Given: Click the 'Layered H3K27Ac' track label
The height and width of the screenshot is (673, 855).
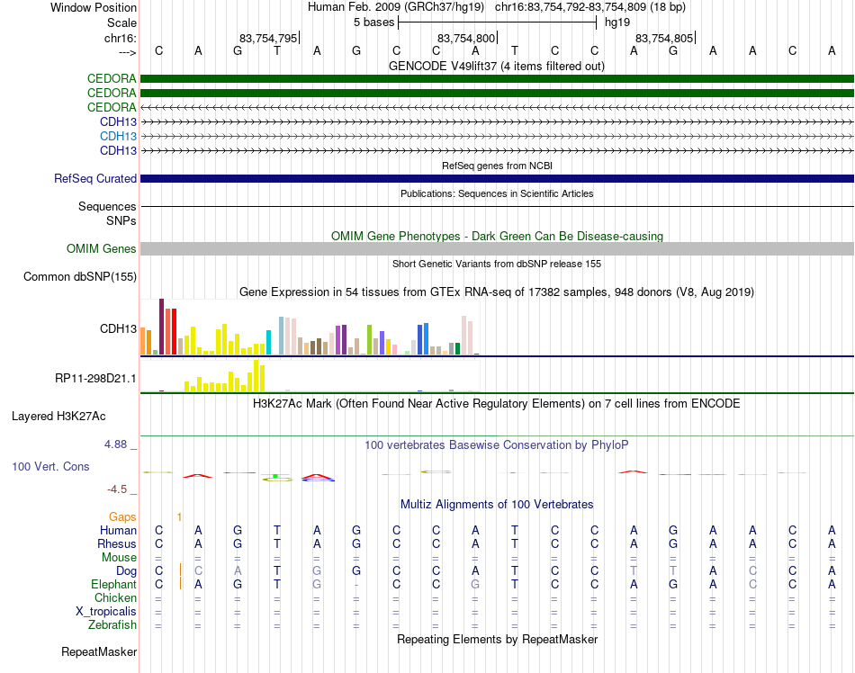Looking at the screenshot, I should click(x=58, y=417).
